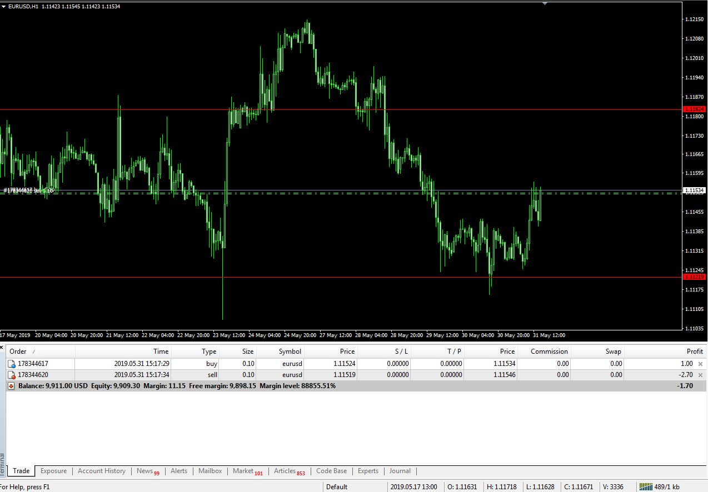The height and width of the screenshot is (492, 708).
Task: Close buy order 178344617 with its X
Action: pos(700,364)
